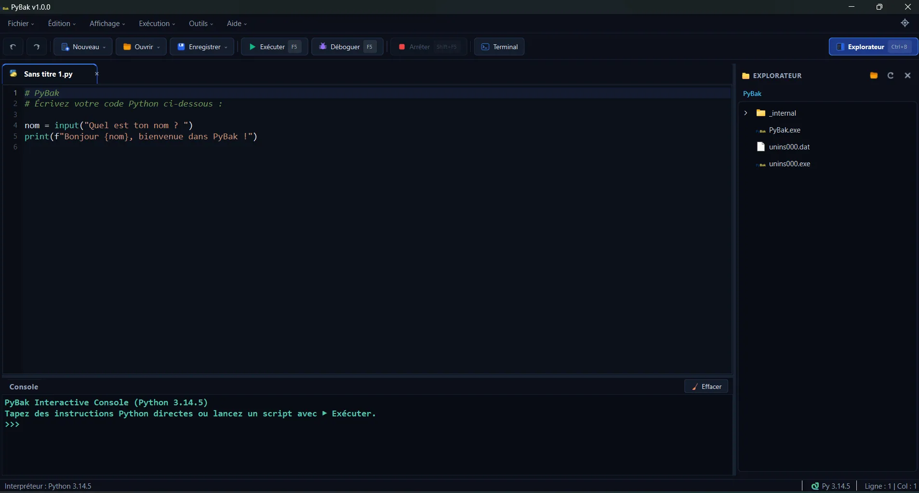Viewport: 919px width, 493px height.
Task: Open the Édition menu
Action: click(x=62, y=24)
